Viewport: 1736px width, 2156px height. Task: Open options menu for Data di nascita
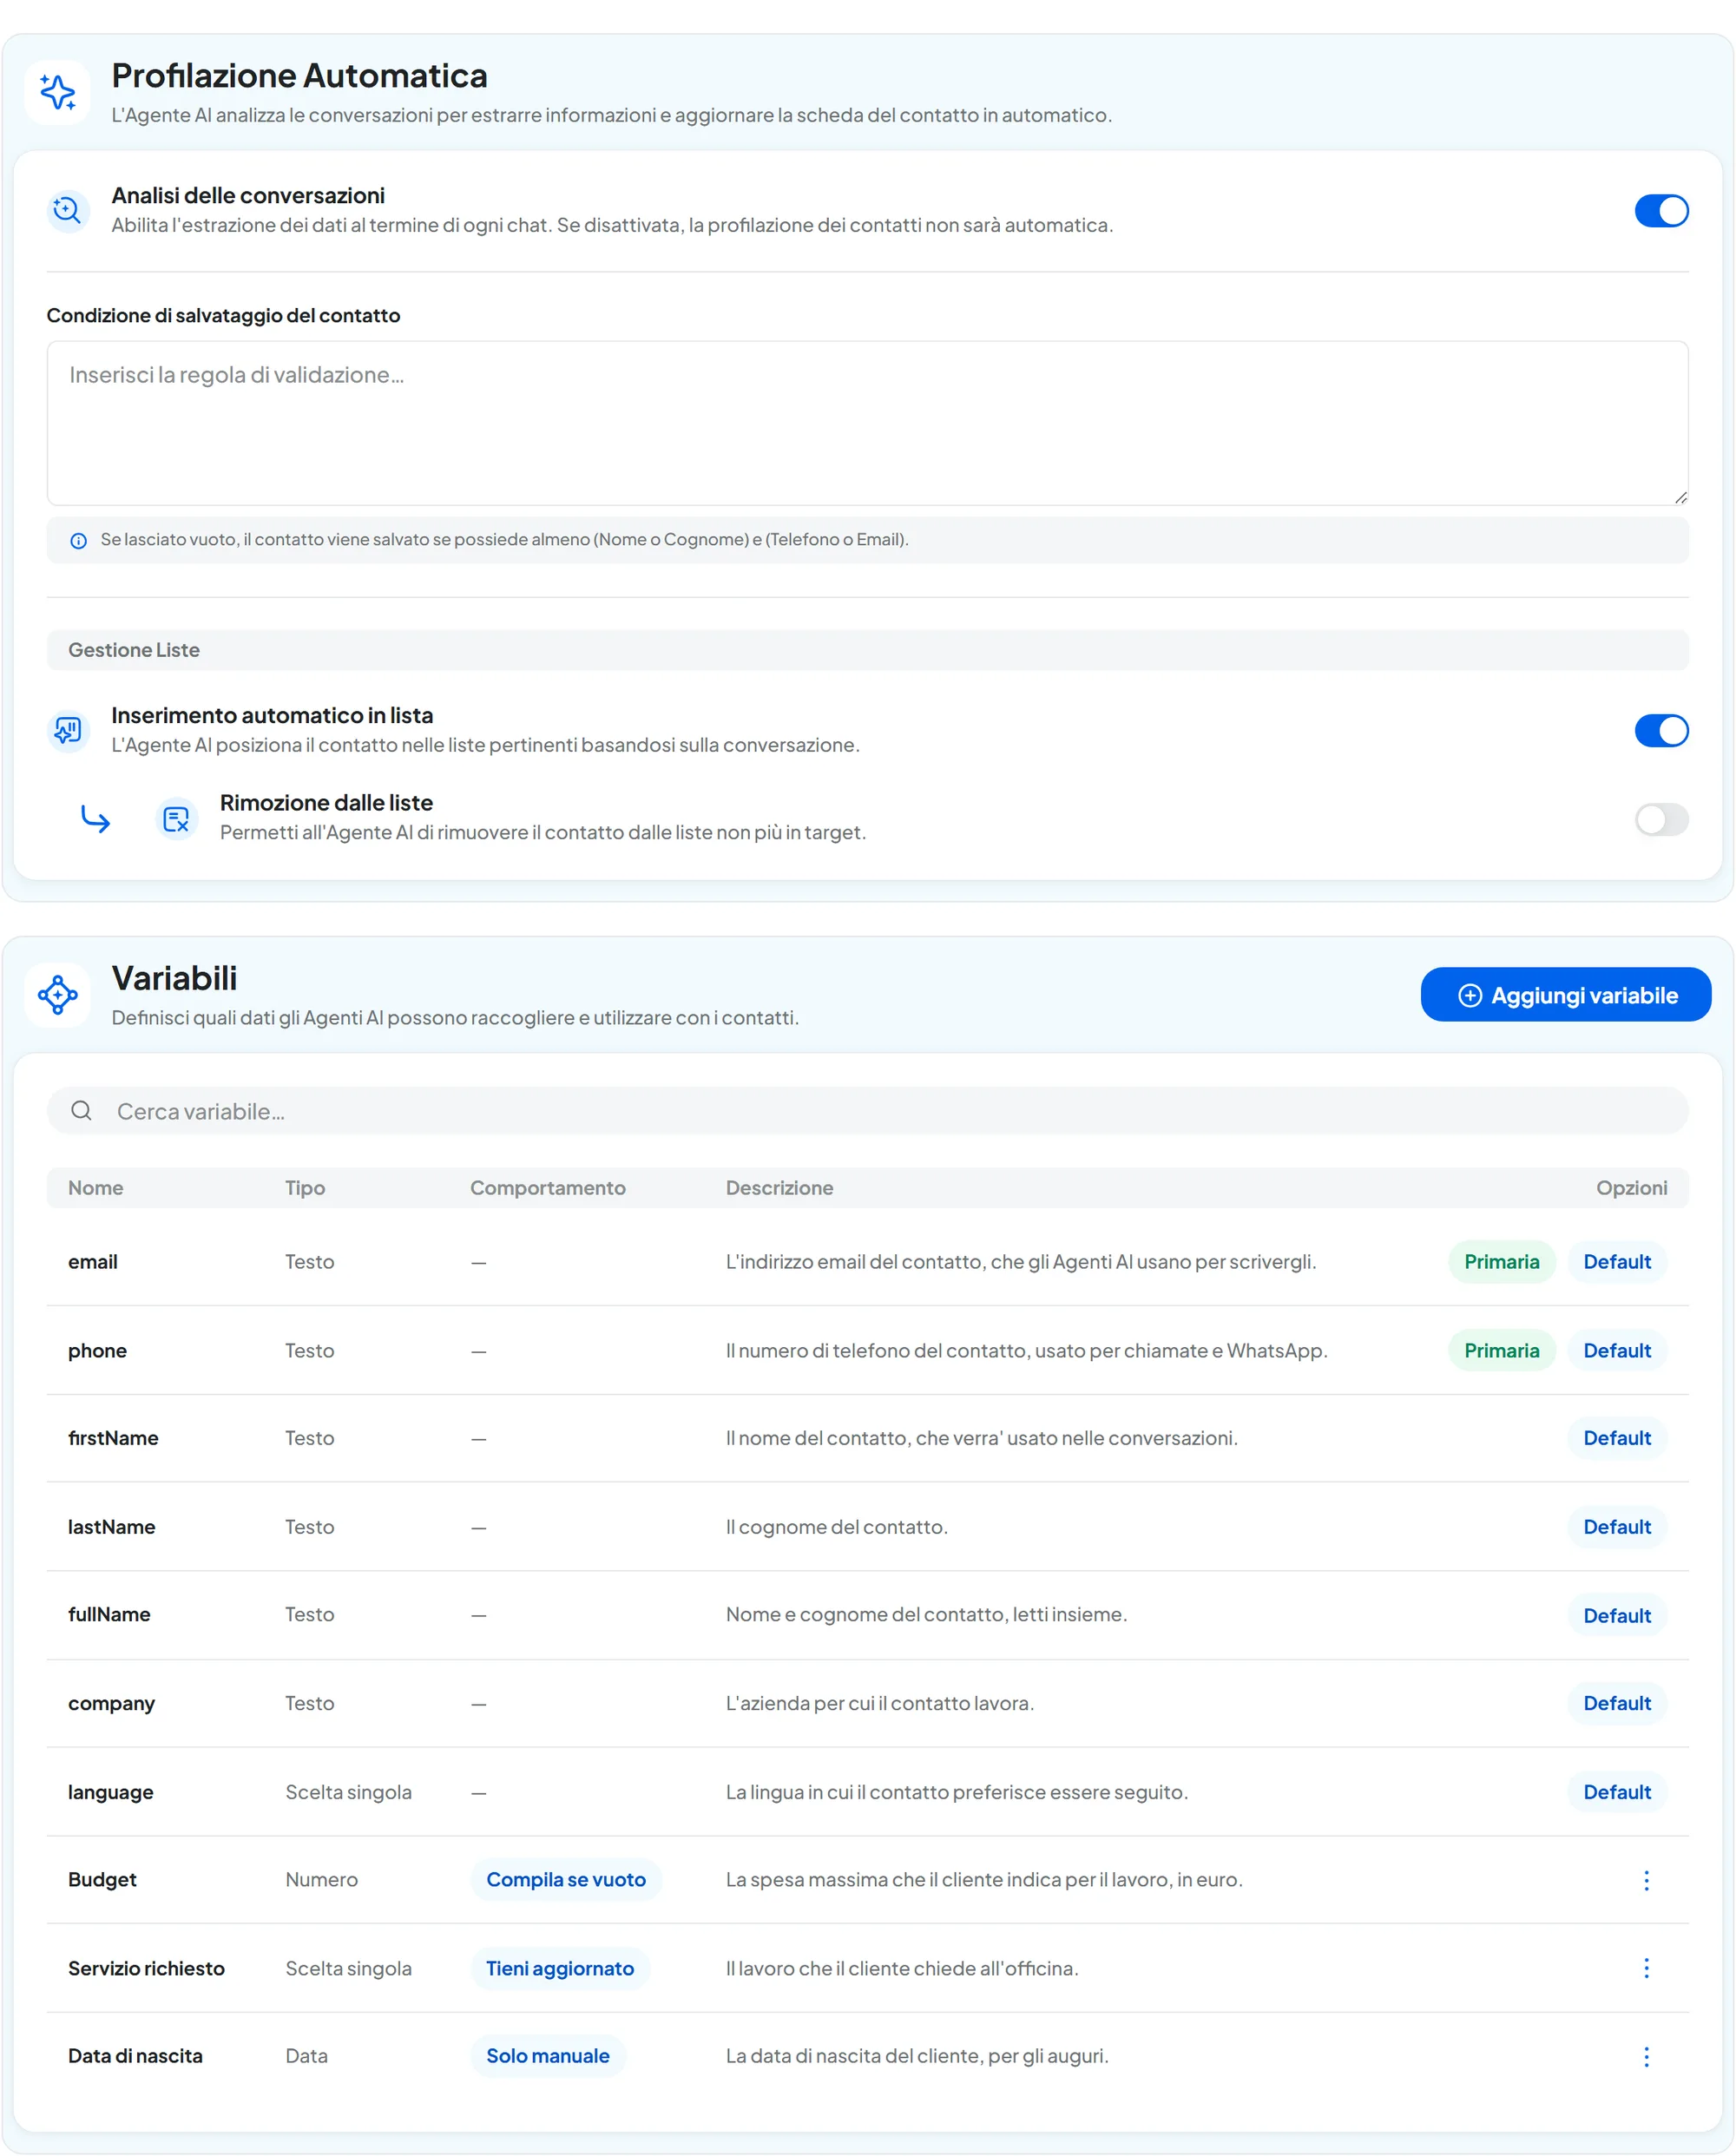(x=1646, y=2057)
